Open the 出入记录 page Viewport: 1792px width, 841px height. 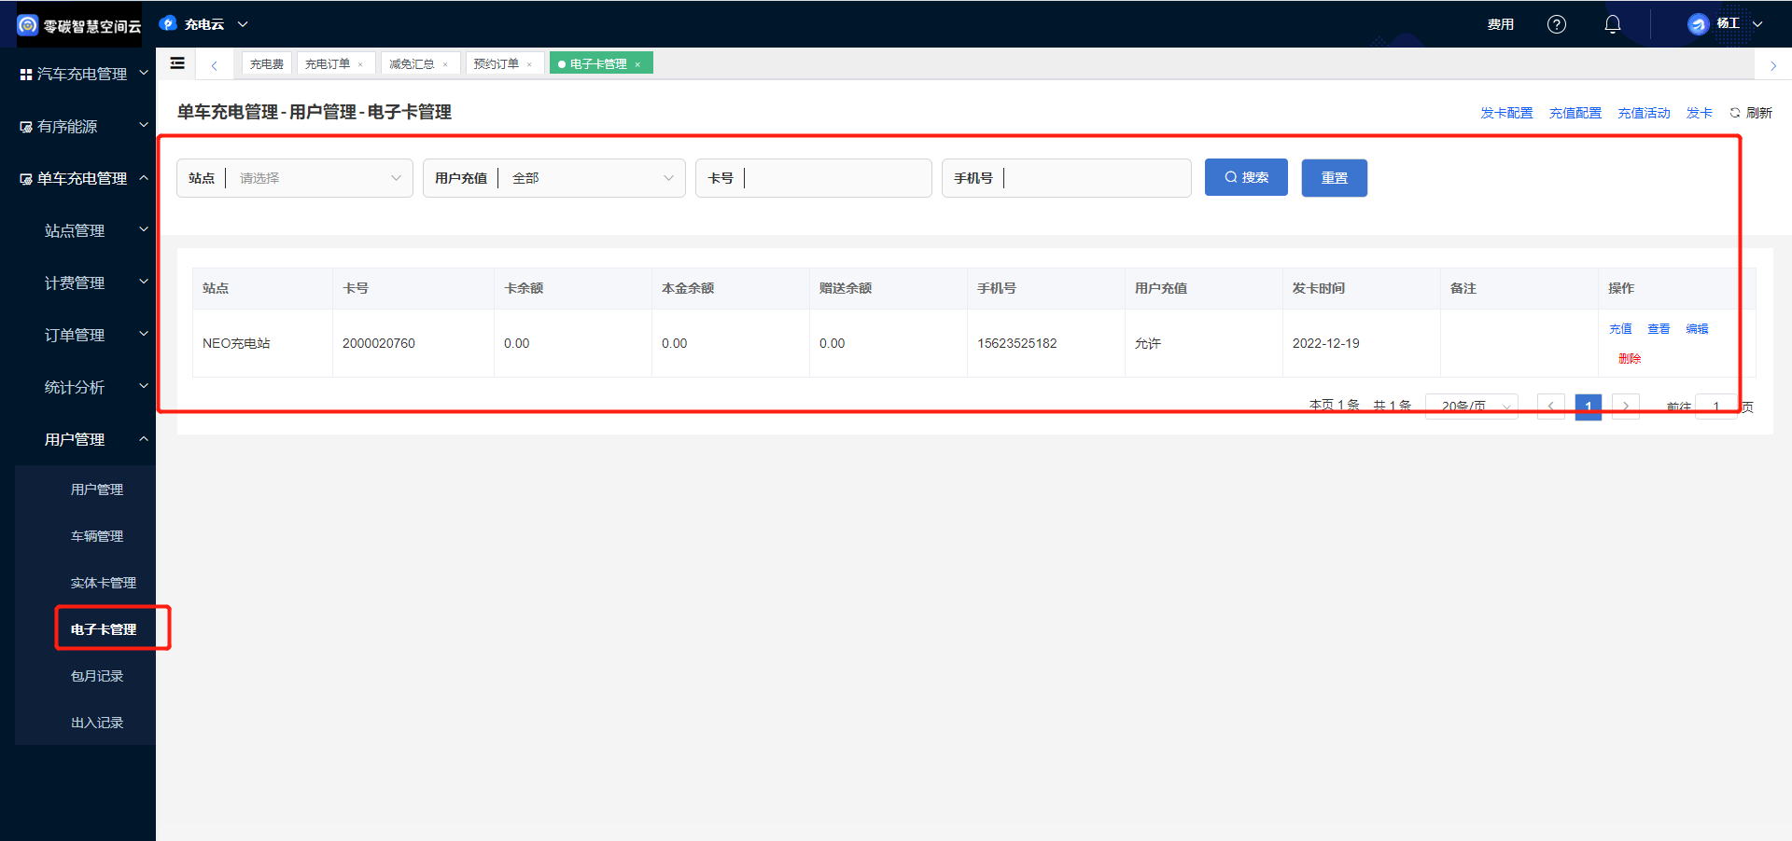pyautogui.click(x=97, y=723)
